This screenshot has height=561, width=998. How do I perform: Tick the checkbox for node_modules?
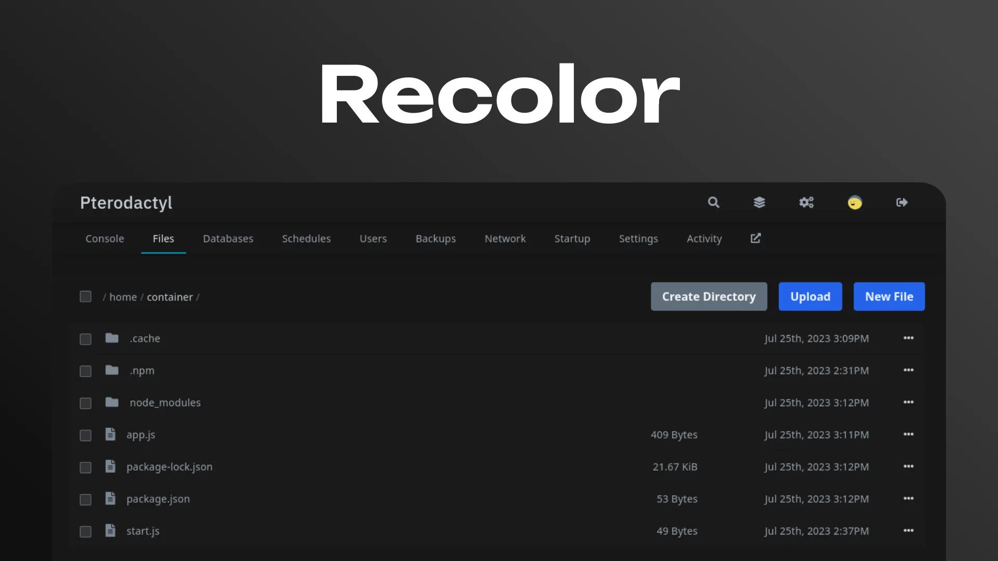point(85,403)
